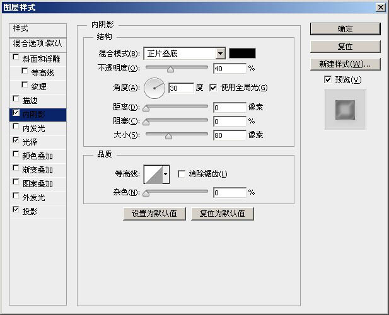389x315 pixels.
Task: Select the 投影 effect row
Action: pos(38,212)
